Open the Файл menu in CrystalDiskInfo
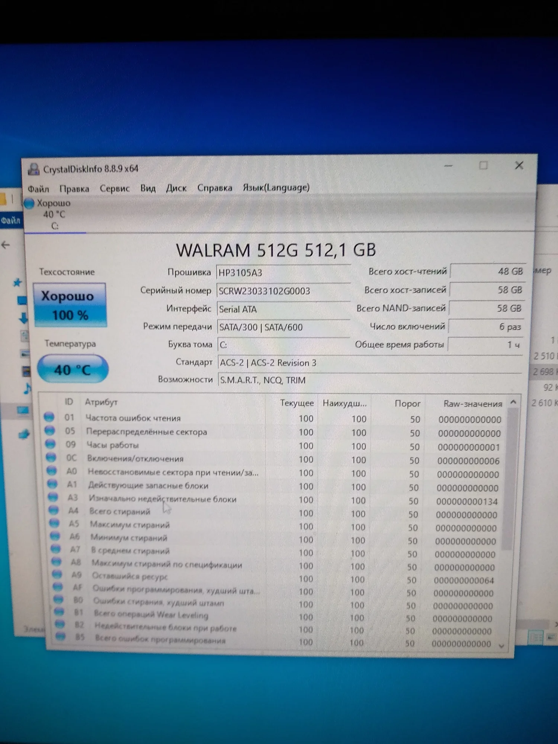558x744 pixels. 38,189
